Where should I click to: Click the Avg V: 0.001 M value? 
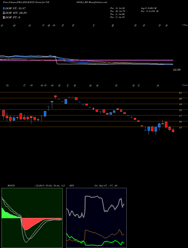point(149,8)
